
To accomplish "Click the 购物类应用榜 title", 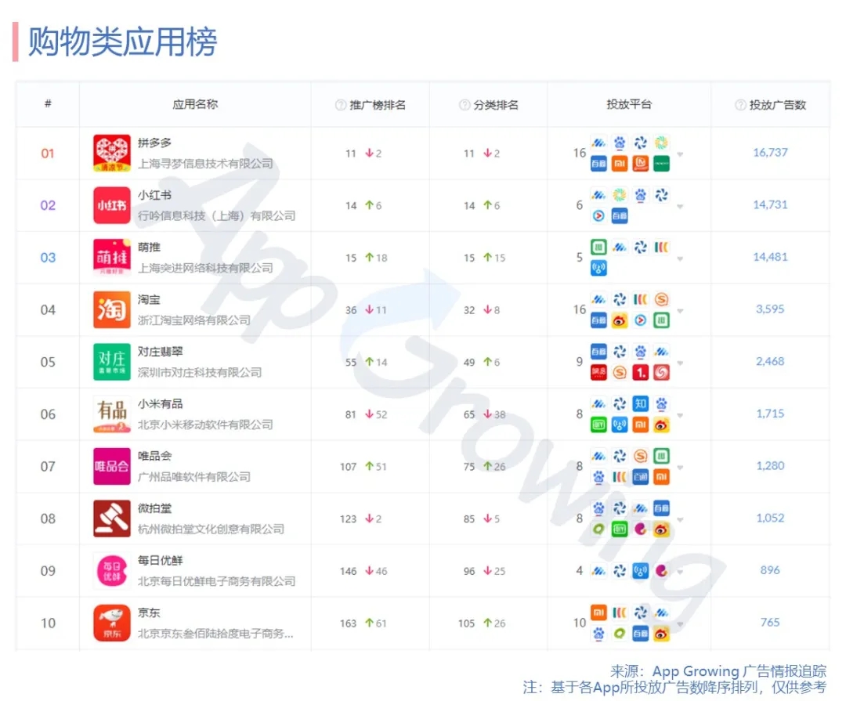I will tap(122, 42).
